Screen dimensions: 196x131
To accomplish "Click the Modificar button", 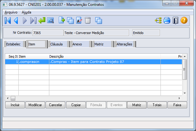I will click(35, 105).
